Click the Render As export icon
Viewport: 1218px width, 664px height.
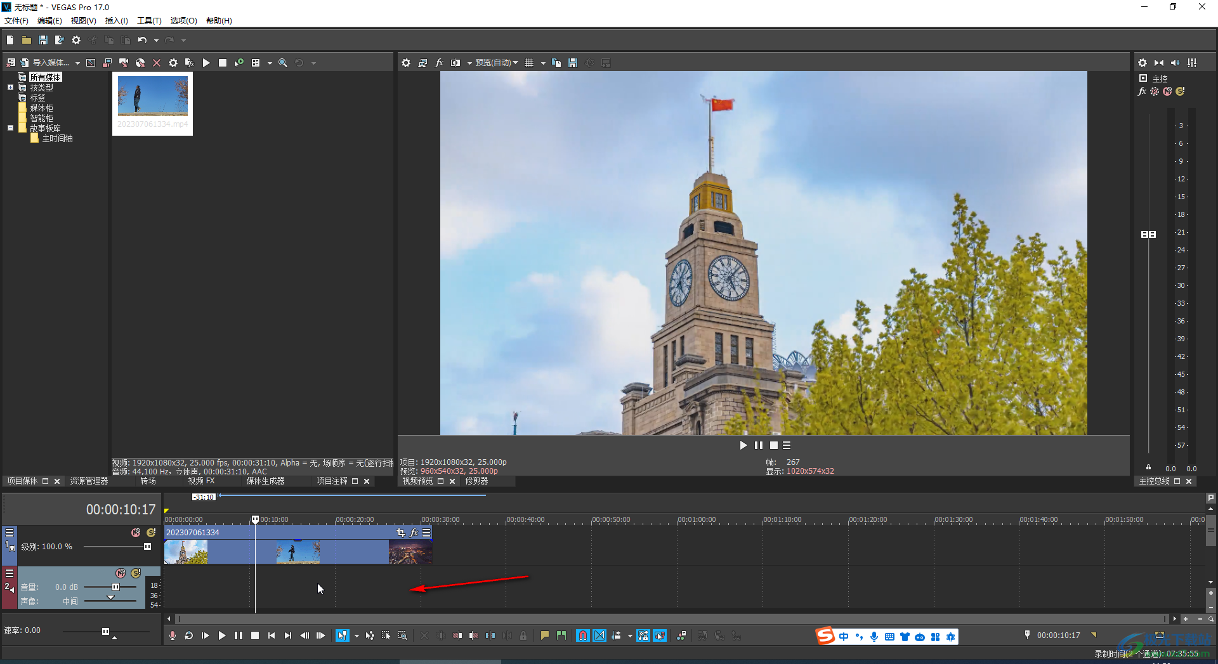60,40
